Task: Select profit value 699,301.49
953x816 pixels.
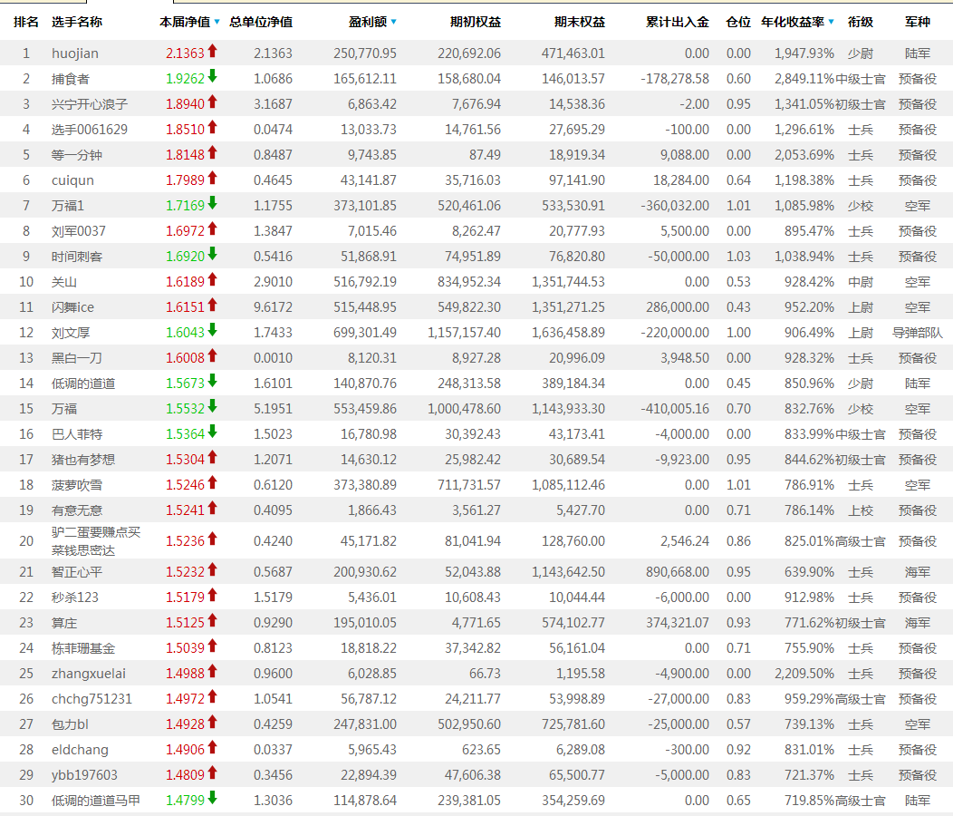Action: coord(365,333)
